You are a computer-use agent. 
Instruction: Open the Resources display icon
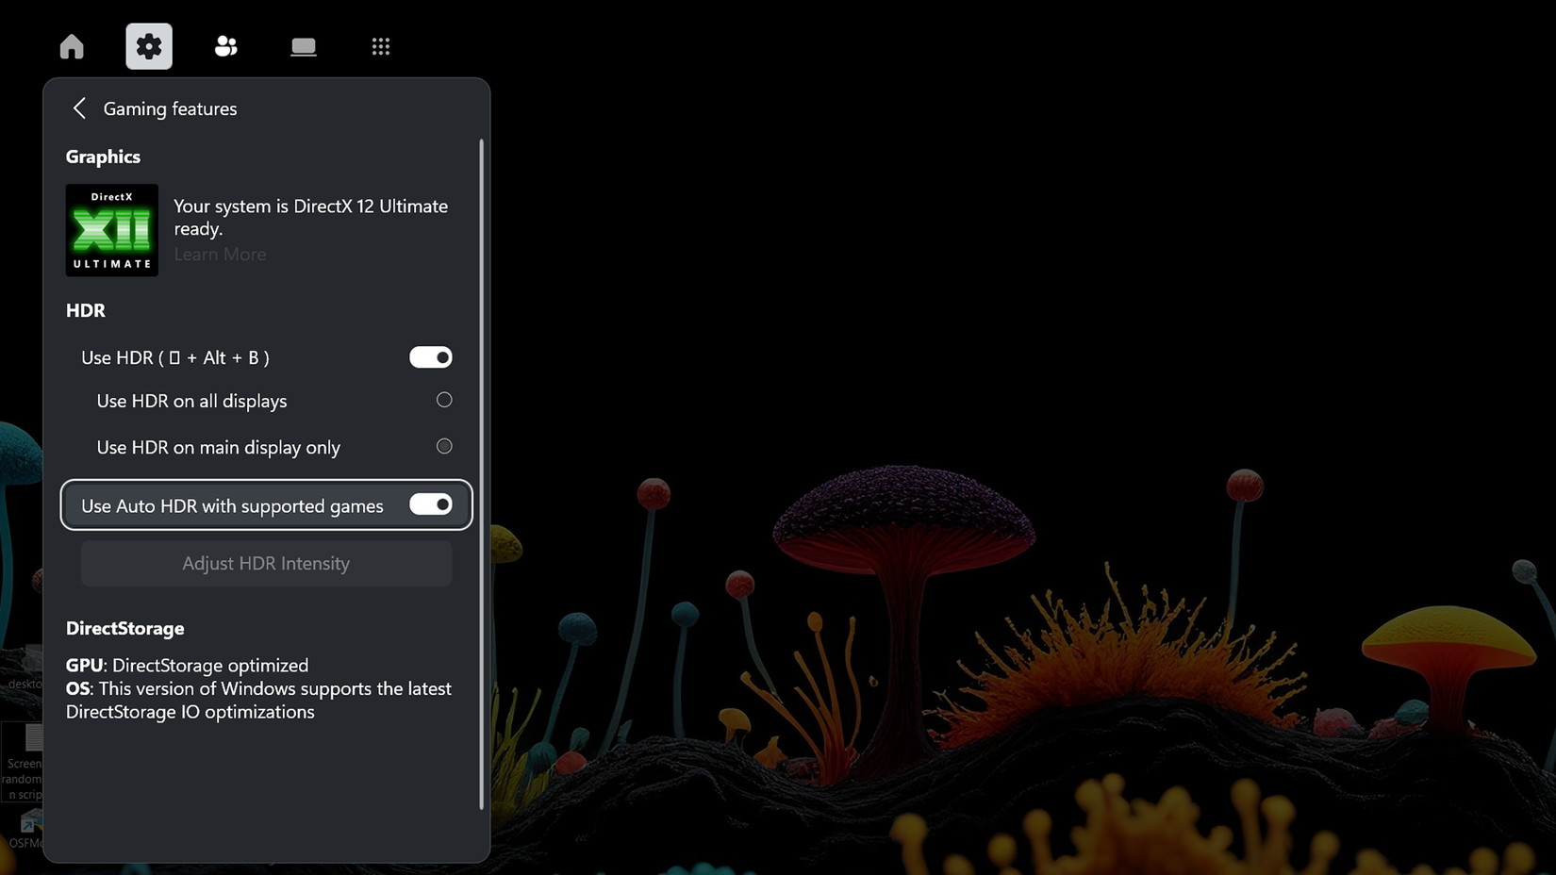[x=304, y=46]
